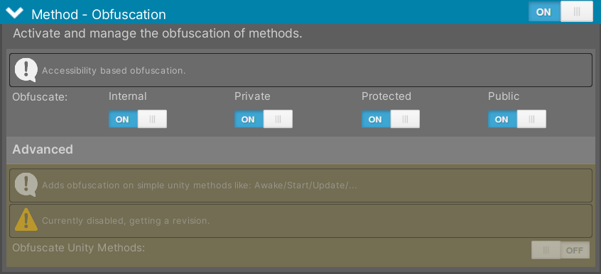Click the Internal label
This screenshot has width=601, height=274.
[x=128, y=96]
